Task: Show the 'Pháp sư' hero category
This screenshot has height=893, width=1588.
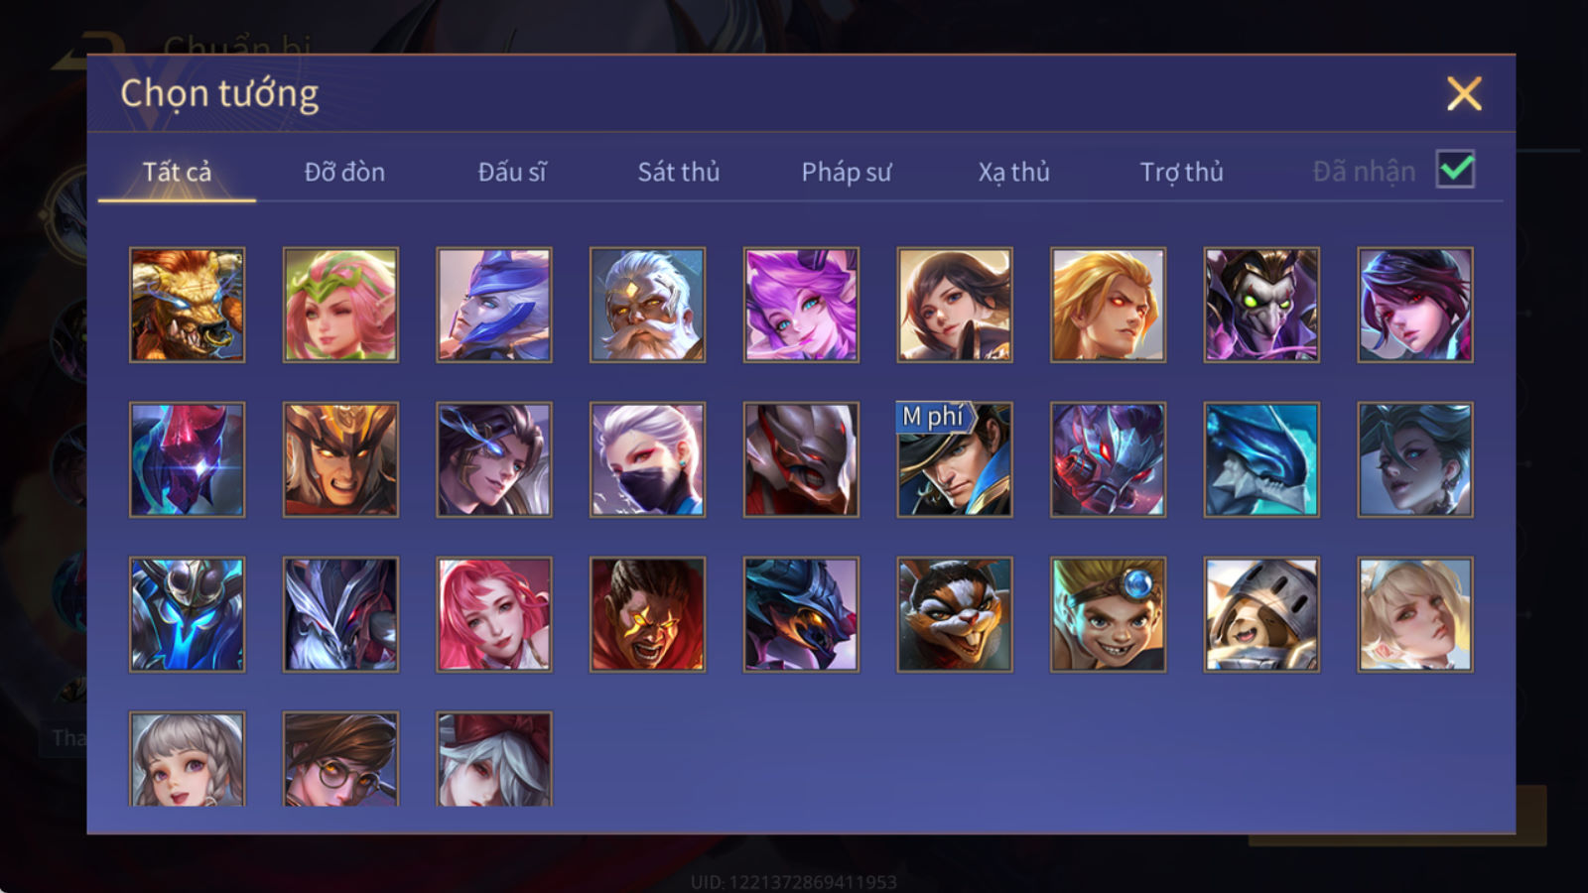Action: tap(847, 172)
